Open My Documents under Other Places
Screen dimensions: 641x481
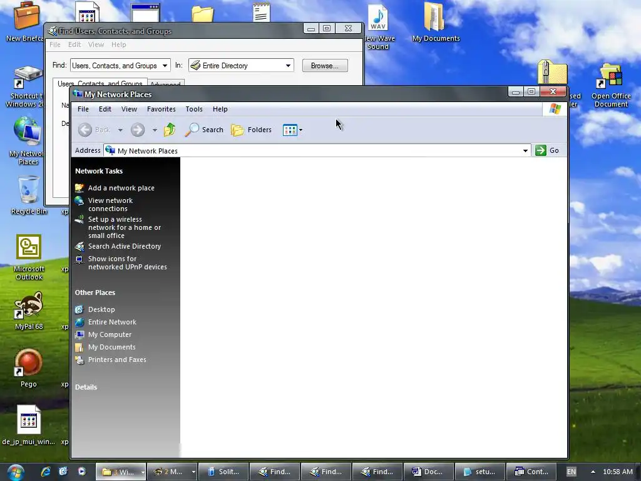pos(111,347)
